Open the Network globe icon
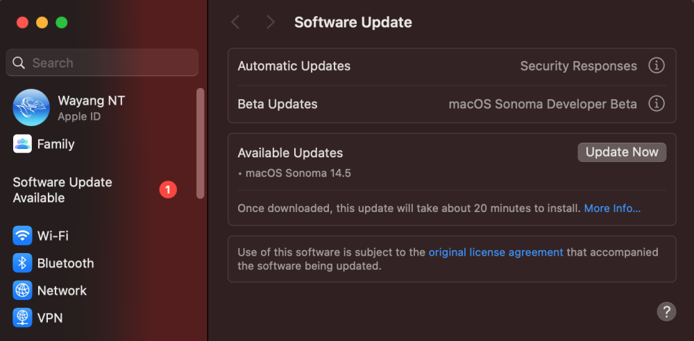The image size is (694, 341). click(x=22, y=290)
